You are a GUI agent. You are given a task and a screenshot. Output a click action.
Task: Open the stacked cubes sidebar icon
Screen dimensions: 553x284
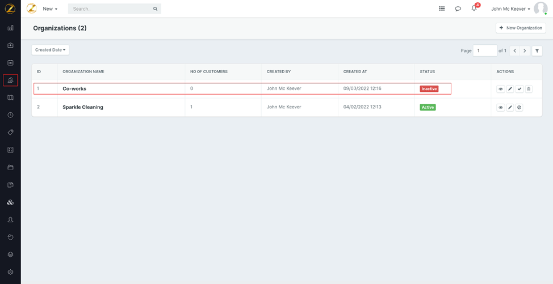click(10, 202)
